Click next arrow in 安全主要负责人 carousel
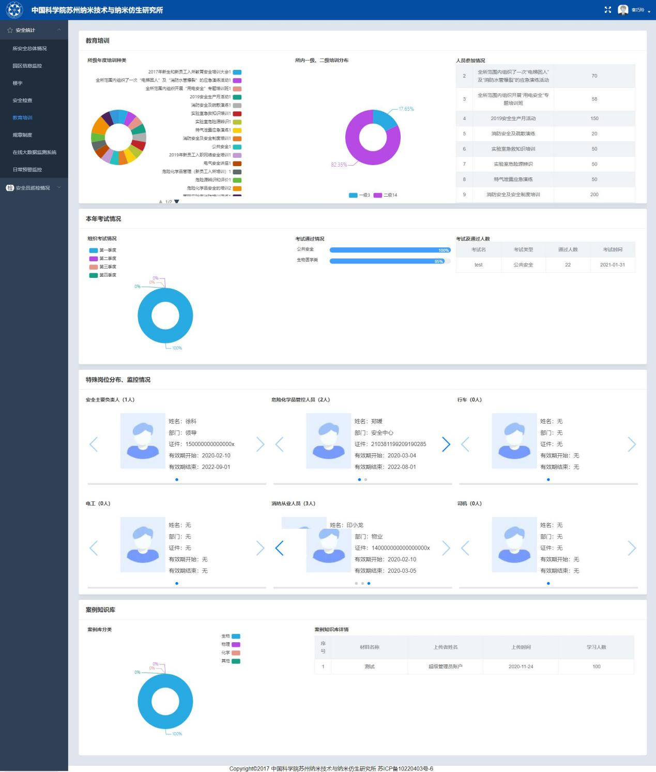Viewport: 656px width, 772px height. (260, 444)
